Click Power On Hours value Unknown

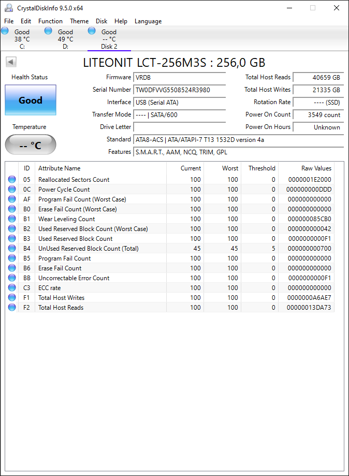pos(318,127)
